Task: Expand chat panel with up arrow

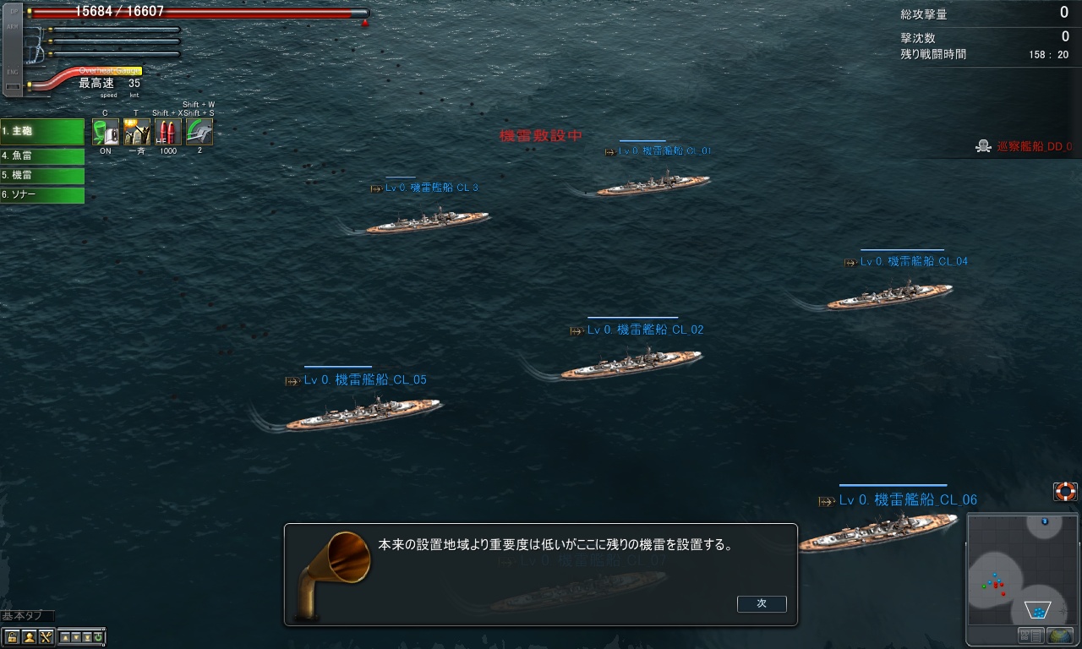Action: click(65, 637)
